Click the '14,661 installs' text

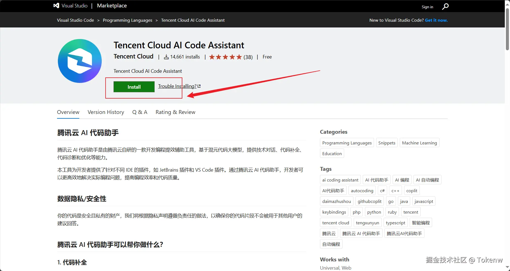coord(185,57)
